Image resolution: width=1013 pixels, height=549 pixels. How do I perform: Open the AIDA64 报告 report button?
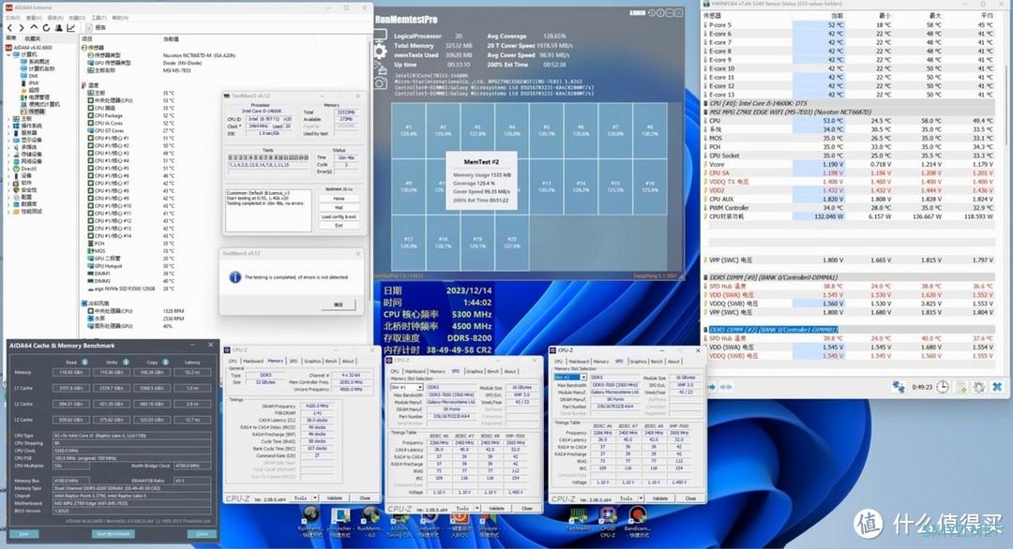pos(97,28)
